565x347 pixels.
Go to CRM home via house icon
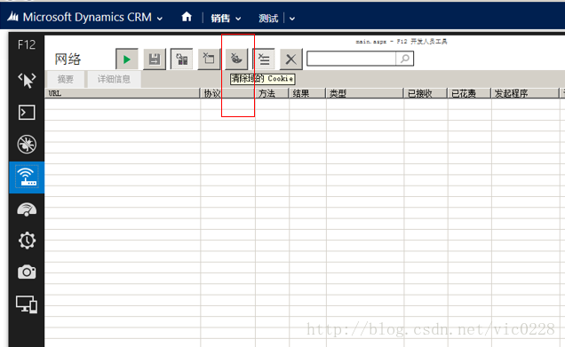pos(187,17)
